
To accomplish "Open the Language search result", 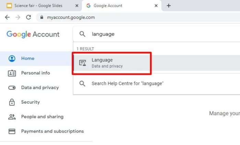I will [x=157, y=63].
